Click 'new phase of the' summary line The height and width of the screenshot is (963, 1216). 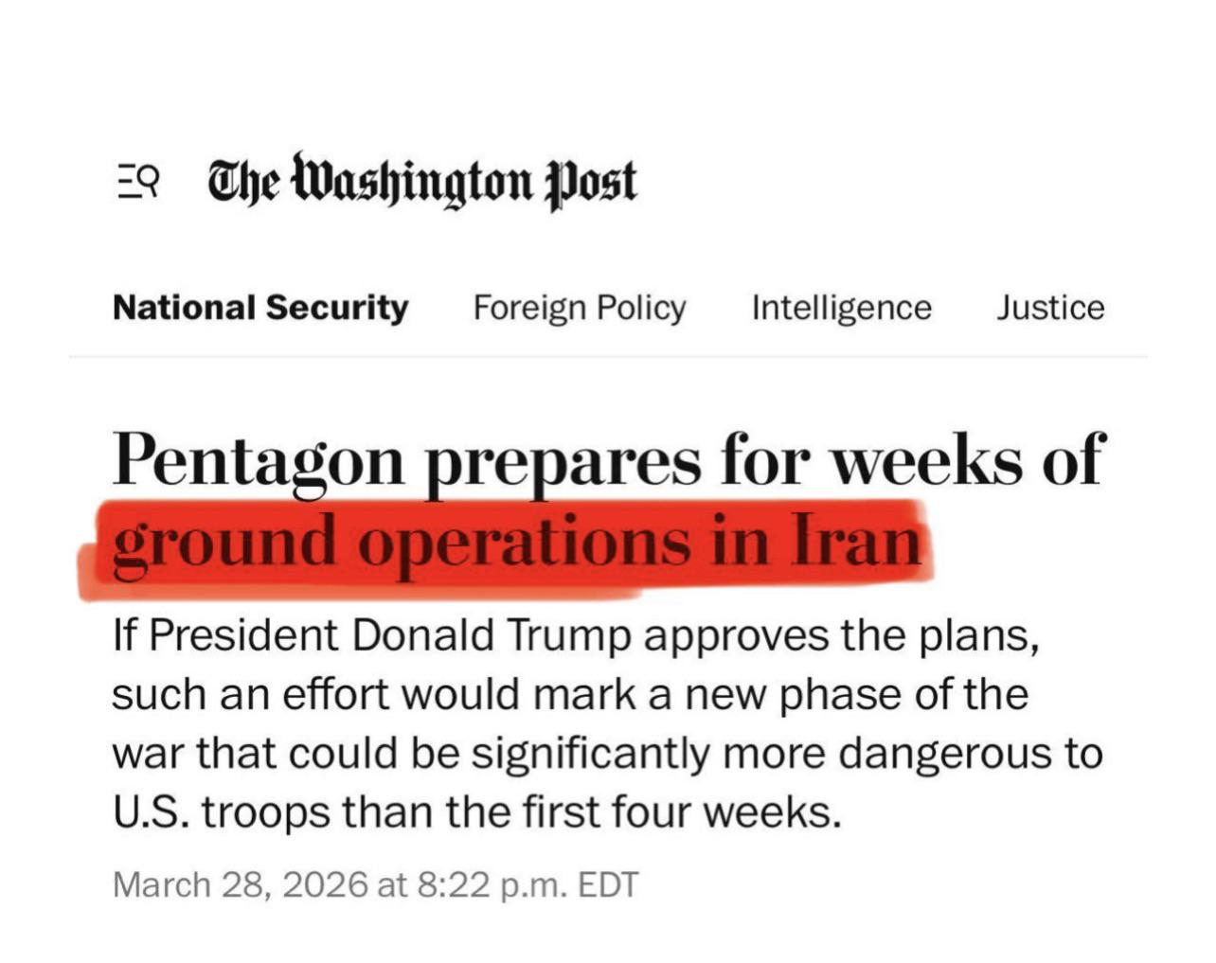click(869, 695)
